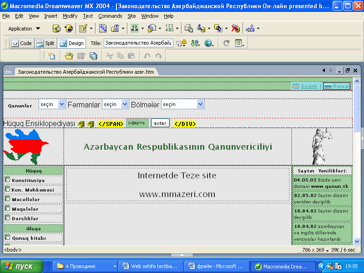Click the English language link
Image resolution: width=364 pixels, height=273 pixels.
click(x=306, y=86)
